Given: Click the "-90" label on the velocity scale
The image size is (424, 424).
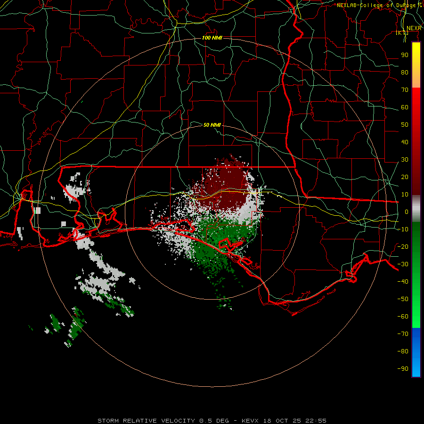Looking at the screenshot, I should click(x=403, y=368).
